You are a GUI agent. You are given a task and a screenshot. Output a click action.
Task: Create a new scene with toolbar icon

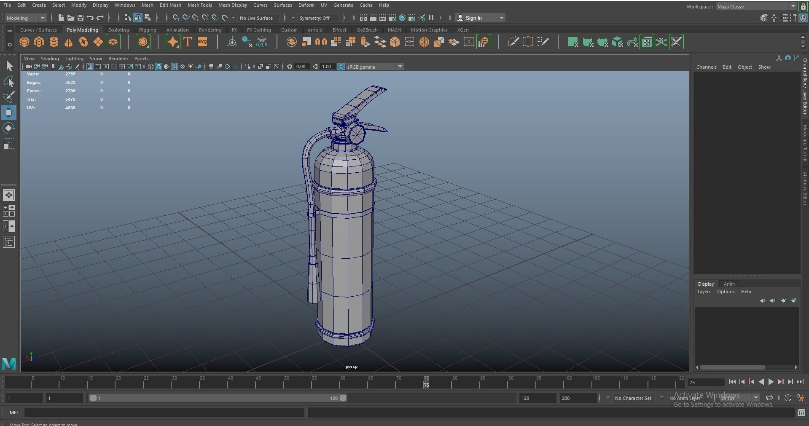click(61, 18)
